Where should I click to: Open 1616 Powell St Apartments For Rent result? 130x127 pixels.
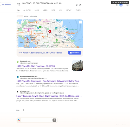(x=48, y=81)
